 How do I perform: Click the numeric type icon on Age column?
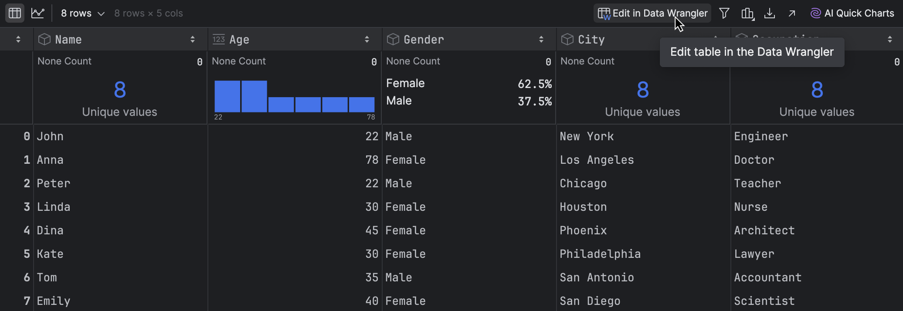[x=218, y=39]
